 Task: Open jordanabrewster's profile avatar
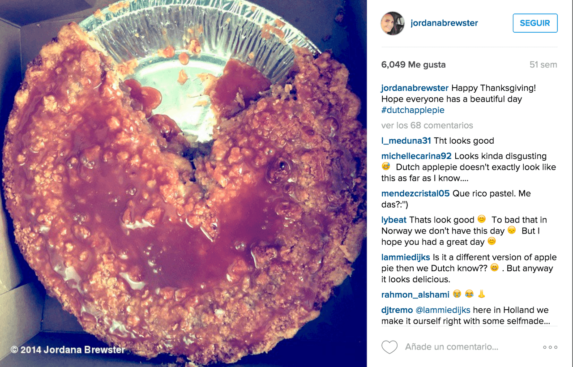coord(393,23)
